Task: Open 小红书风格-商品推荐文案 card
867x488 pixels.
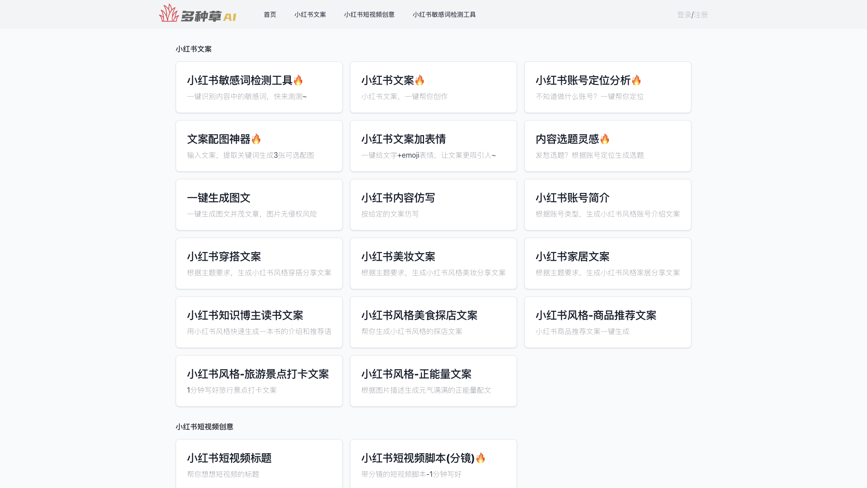Action: pos(608,322)
